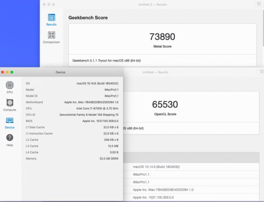Click the OS value macOS 10.14.6 in Device window
This screenshot has width=264, height=202.
pos(98,84)
